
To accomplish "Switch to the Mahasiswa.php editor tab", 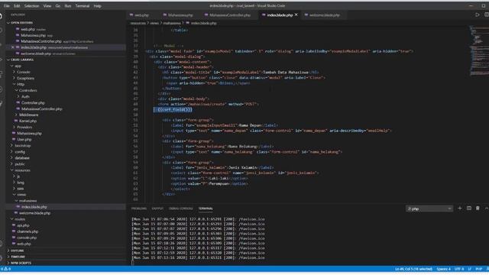I will tap(180, 15).
